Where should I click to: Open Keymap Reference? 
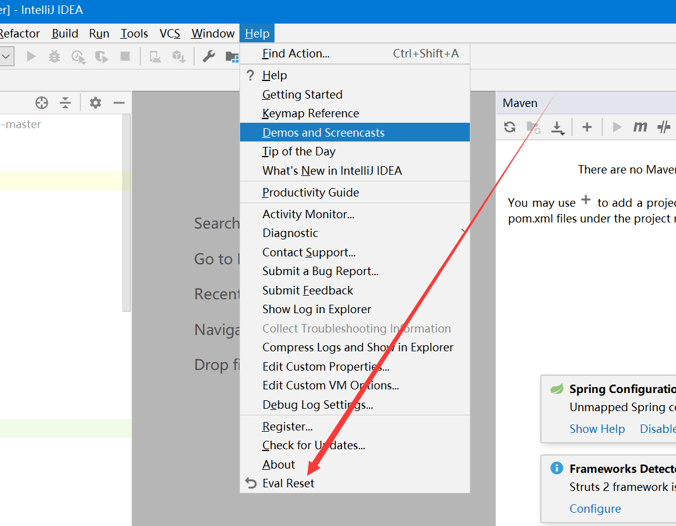(355, 114)
